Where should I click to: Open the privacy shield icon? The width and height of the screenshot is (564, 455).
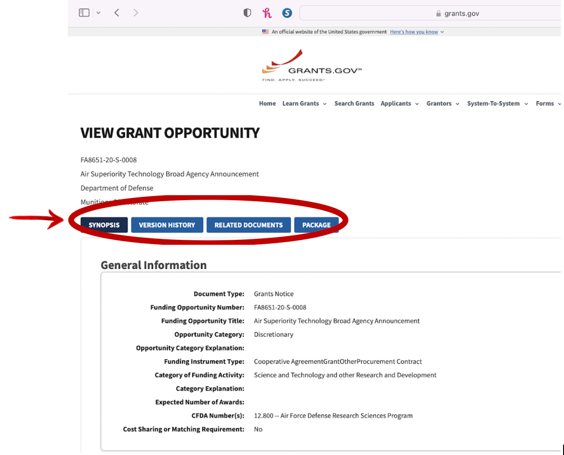click(247, 13)
